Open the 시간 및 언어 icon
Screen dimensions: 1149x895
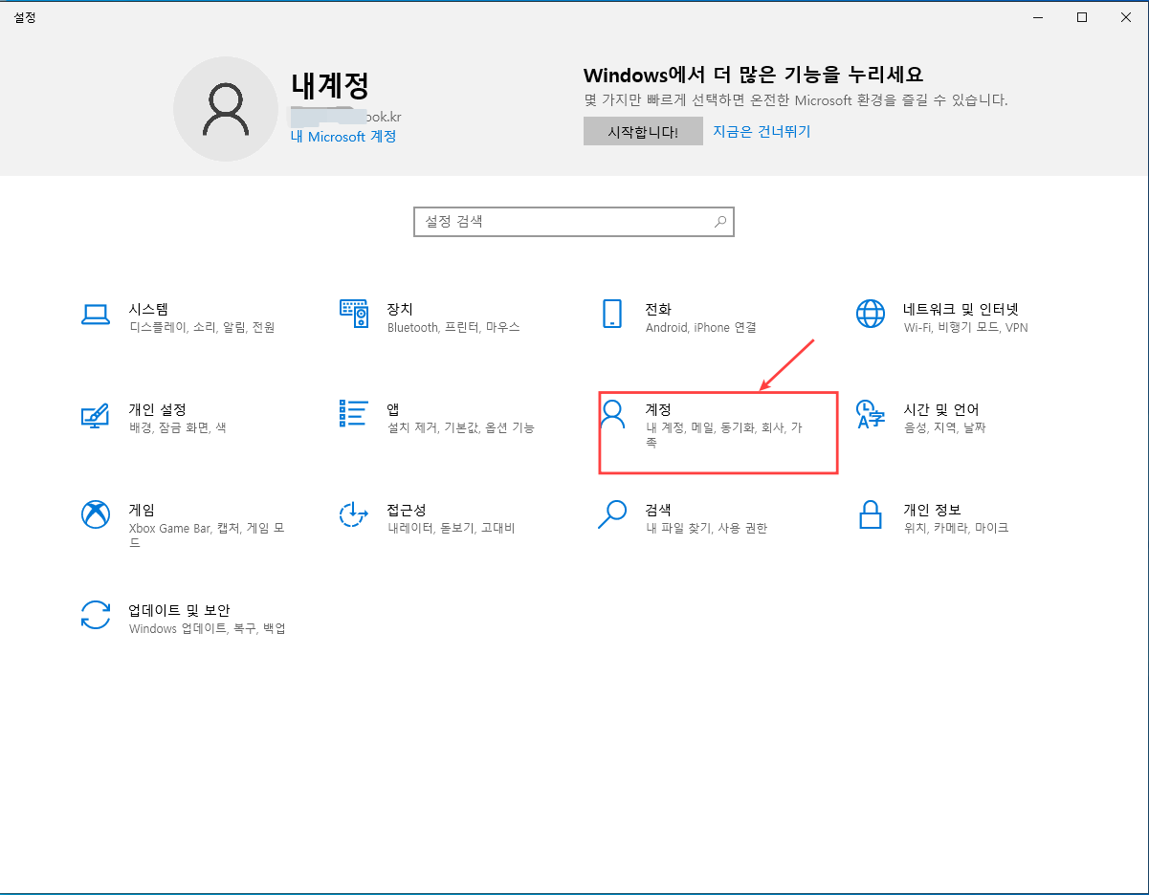[871, 414]
